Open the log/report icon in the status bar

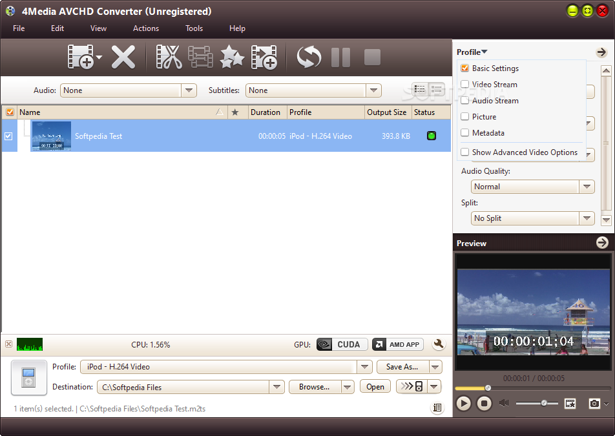[x=437, y=408]
